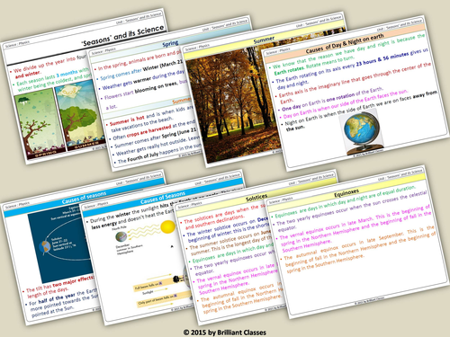Image resolution: width=450 pixels, height=337 pixels.
Task: Select the sunny green tree illustration
Action: coord(79,115)
